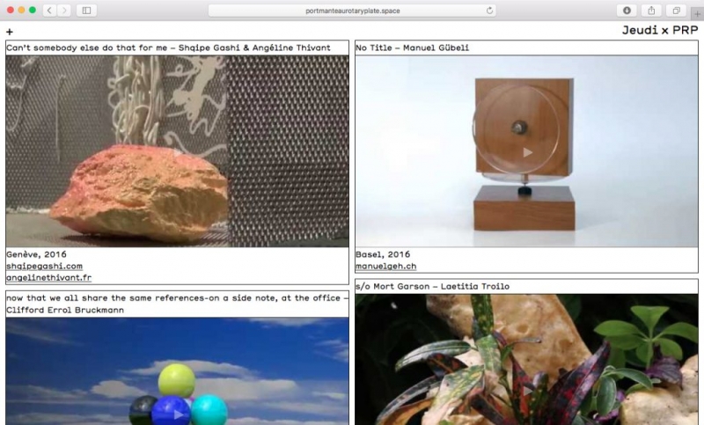The height and width of the screenshot is (425, 704).
Task: Follow the manuelgeh.ch link
Action: [386, 266]
